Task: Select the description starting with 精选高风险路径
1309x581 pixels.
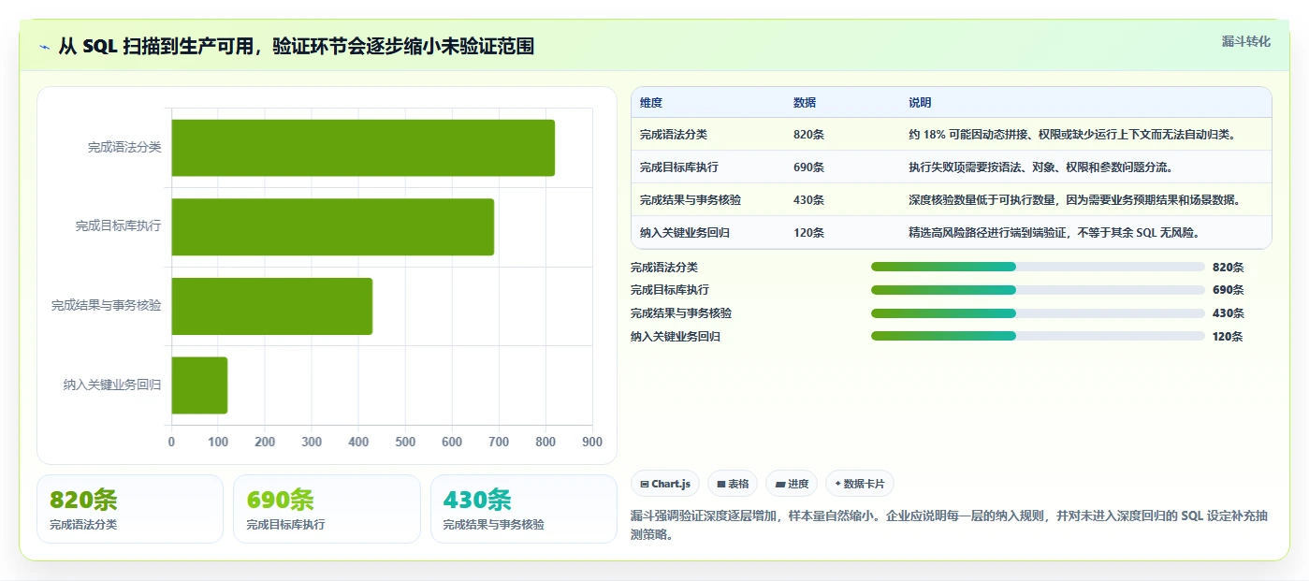Action: (x=1054, y=233)
